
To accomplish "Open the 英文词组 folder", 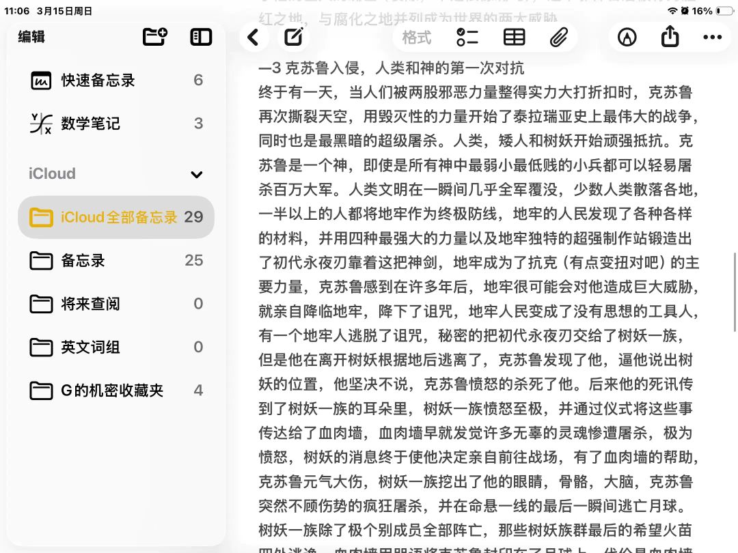I will pyautogui.click(x=116, y=347).
